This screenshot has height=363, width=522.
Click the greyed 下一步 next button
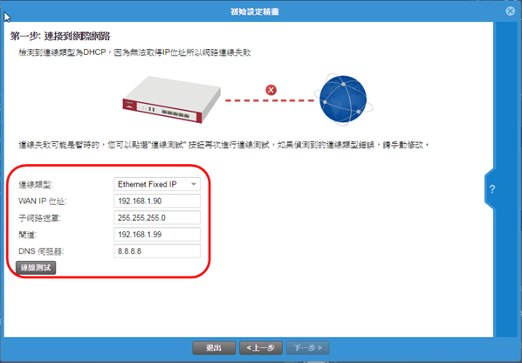(x=307, y=347)
